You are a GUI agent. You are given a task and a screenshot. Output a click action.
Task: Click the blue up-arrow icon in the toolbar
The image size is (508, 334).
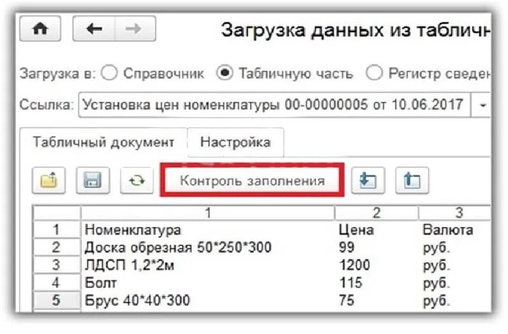(x=412, y=180)
